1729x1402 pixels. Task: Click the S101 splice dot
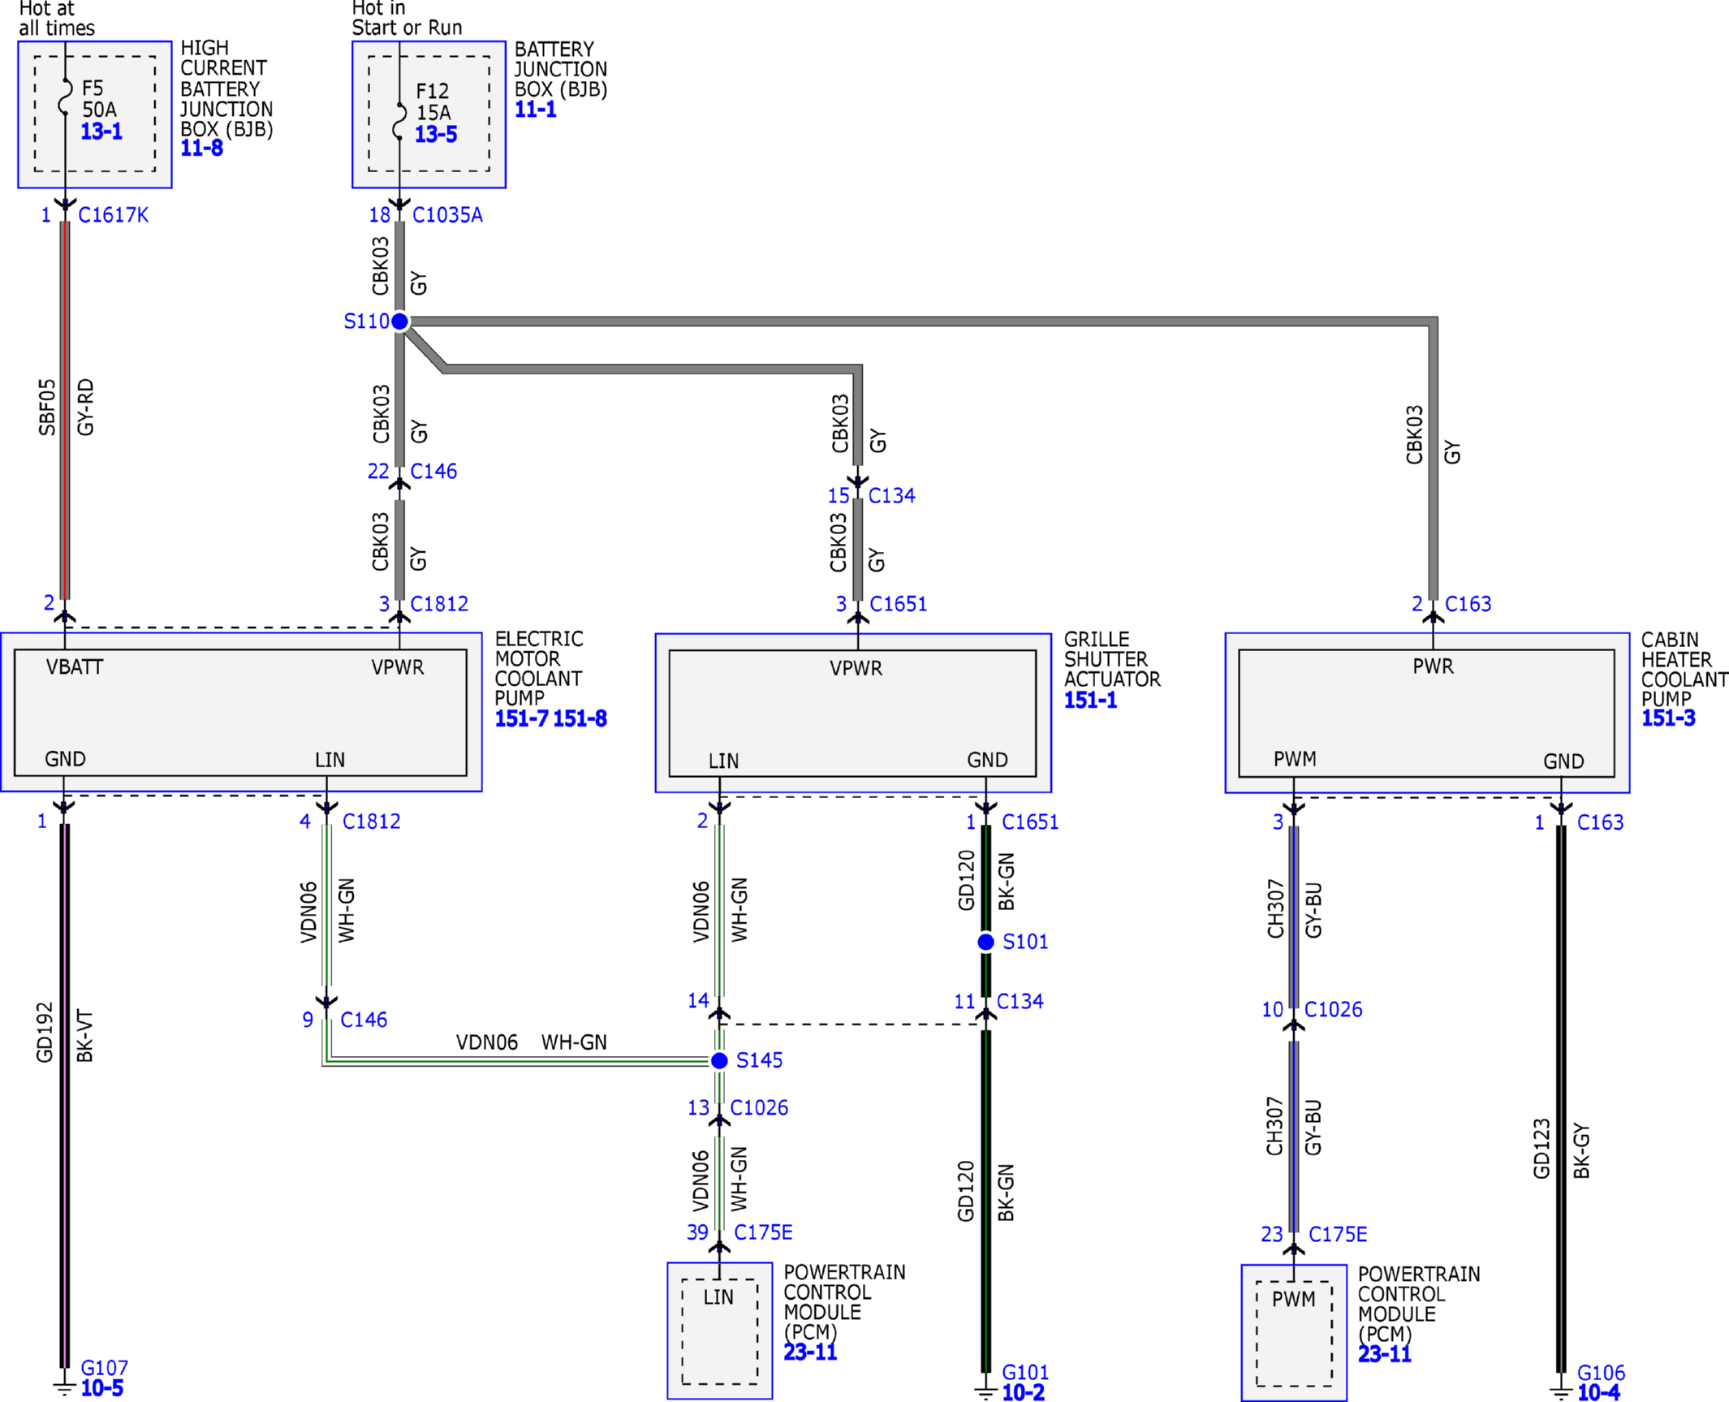985,943
